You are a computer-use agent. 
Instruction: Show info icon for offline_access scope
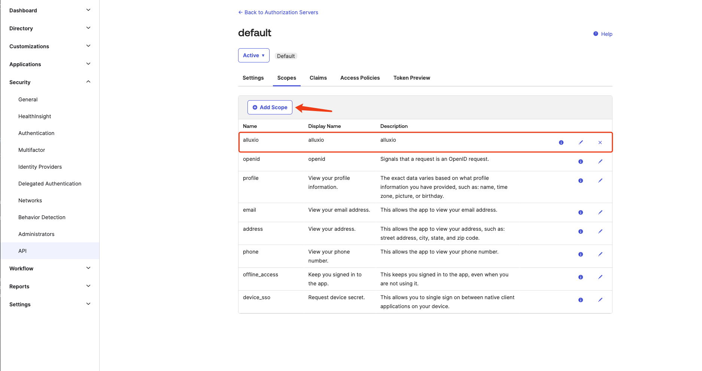(x=580, y=277)
